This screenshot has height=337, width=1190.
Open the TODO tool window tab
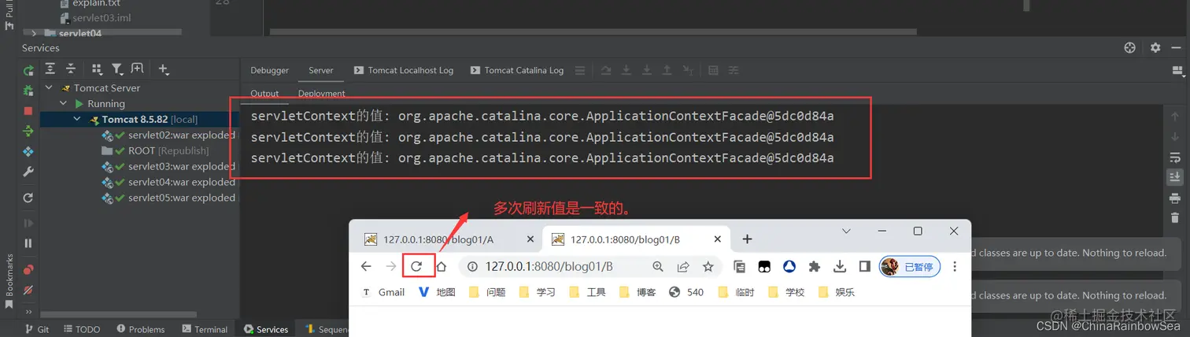pyautogui.click(x=82, y=329)
